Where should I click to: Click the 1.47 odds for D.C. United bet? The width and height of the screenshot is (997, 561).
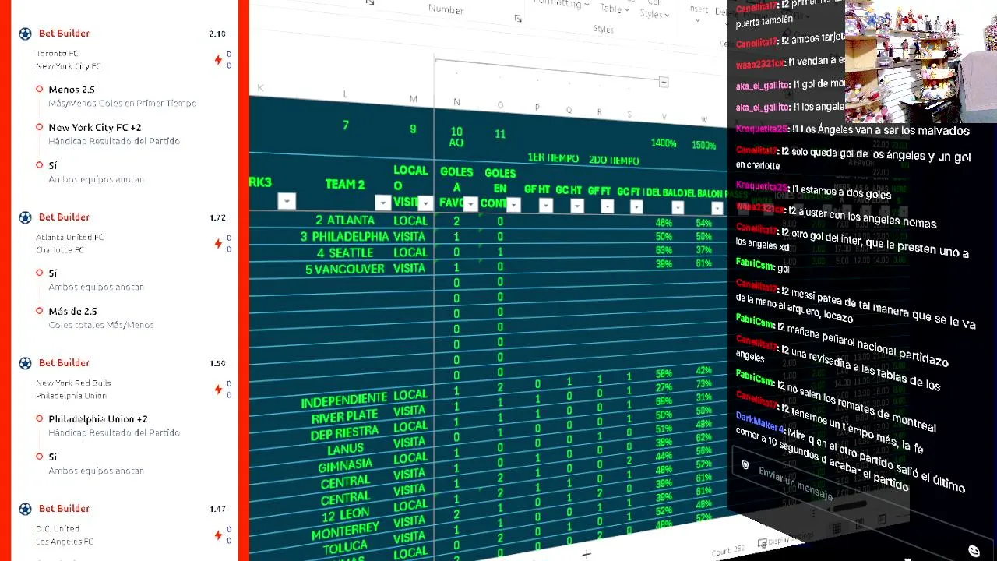[217, 509]
